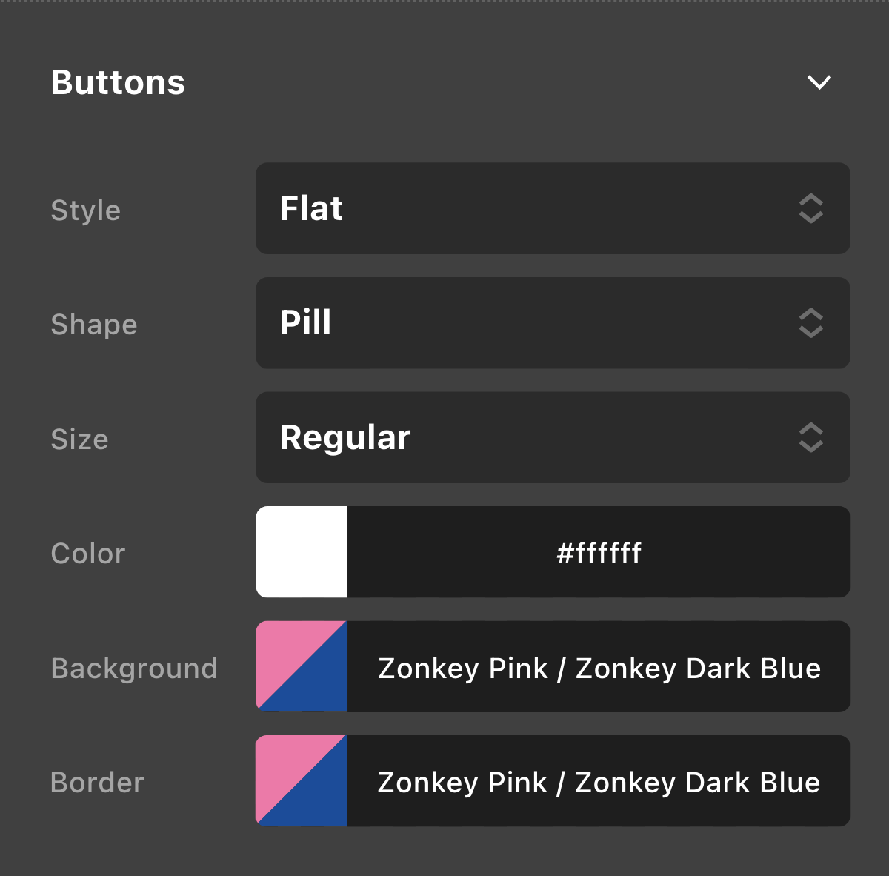
Task: Click the Buttons section heading
Action: 118,82
